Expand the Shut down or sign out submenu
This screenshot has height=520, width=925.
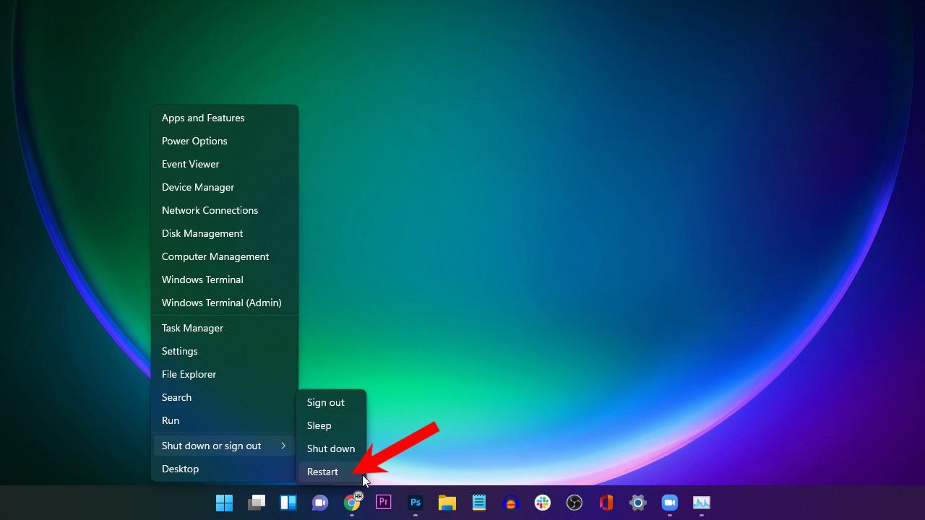point(211,446)
